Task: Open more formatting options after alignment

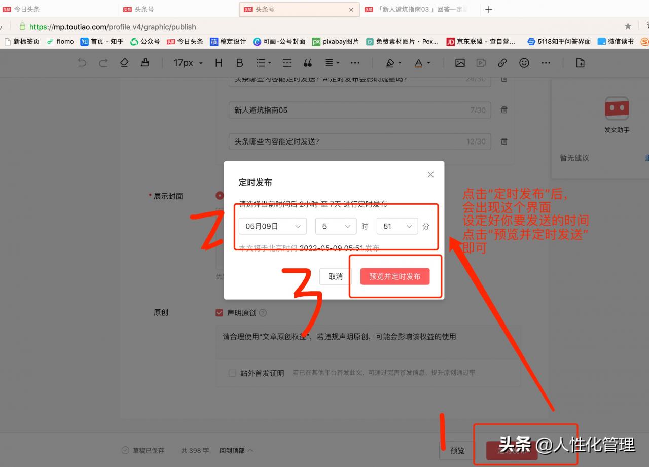Action: pos(355,63)
